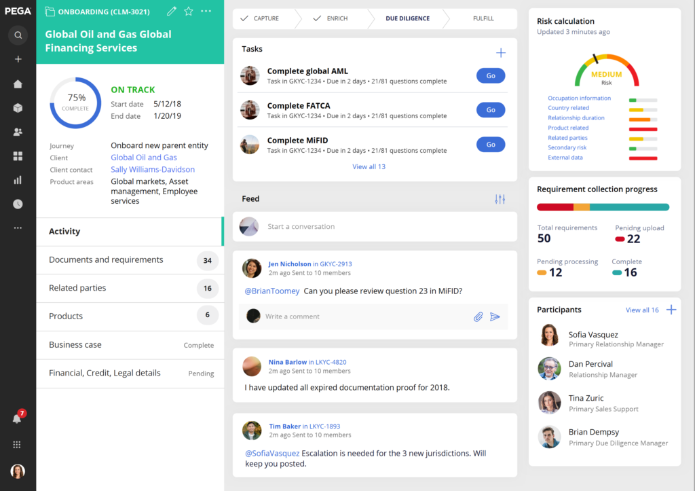Viewport: 695px width, 491px height.
Task: Click the attachment paperclip icon
Action: 478,316
